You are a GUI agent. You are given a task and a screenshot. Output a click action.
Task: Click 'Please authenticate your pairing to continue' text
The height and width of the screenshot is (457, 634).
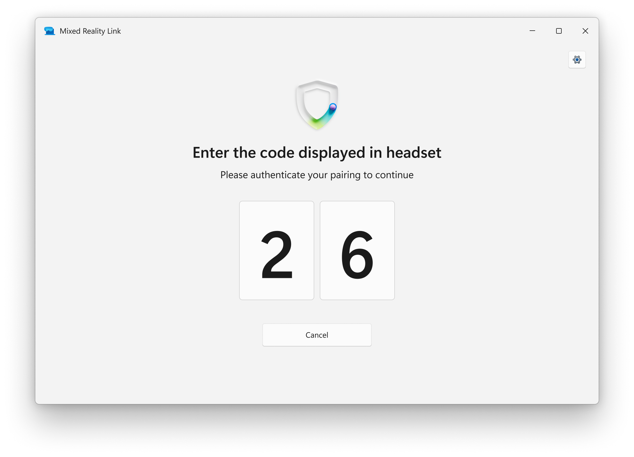coord(317,175)
